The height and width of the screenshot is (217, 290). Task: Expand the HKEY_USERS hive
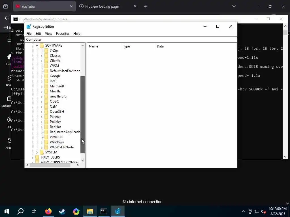click(x=32, y=157)
